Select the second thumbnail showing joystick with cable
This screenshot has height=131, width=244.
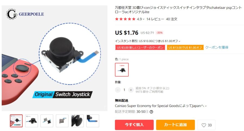click(32, 121)
